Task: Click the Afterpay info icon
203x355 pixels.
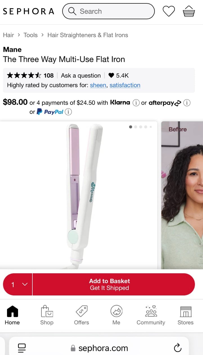Action: [187, 103]
